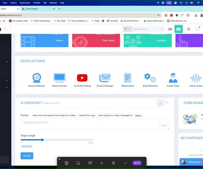The image size is (203, 169).
Task: Open the Messaging chat widget
Action: (192, 162)
